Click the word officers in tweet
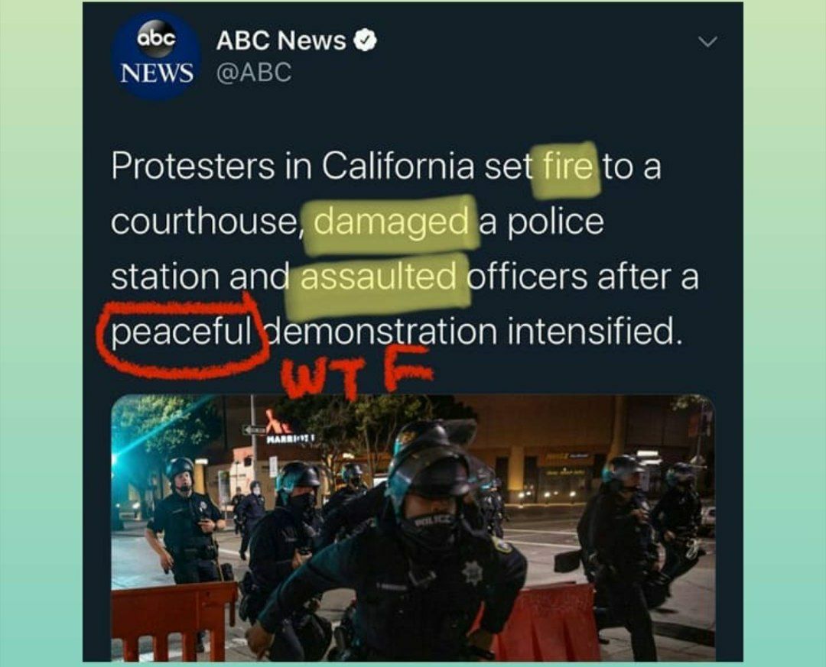This screenshot has width=826, height=667. click(527, 277)
